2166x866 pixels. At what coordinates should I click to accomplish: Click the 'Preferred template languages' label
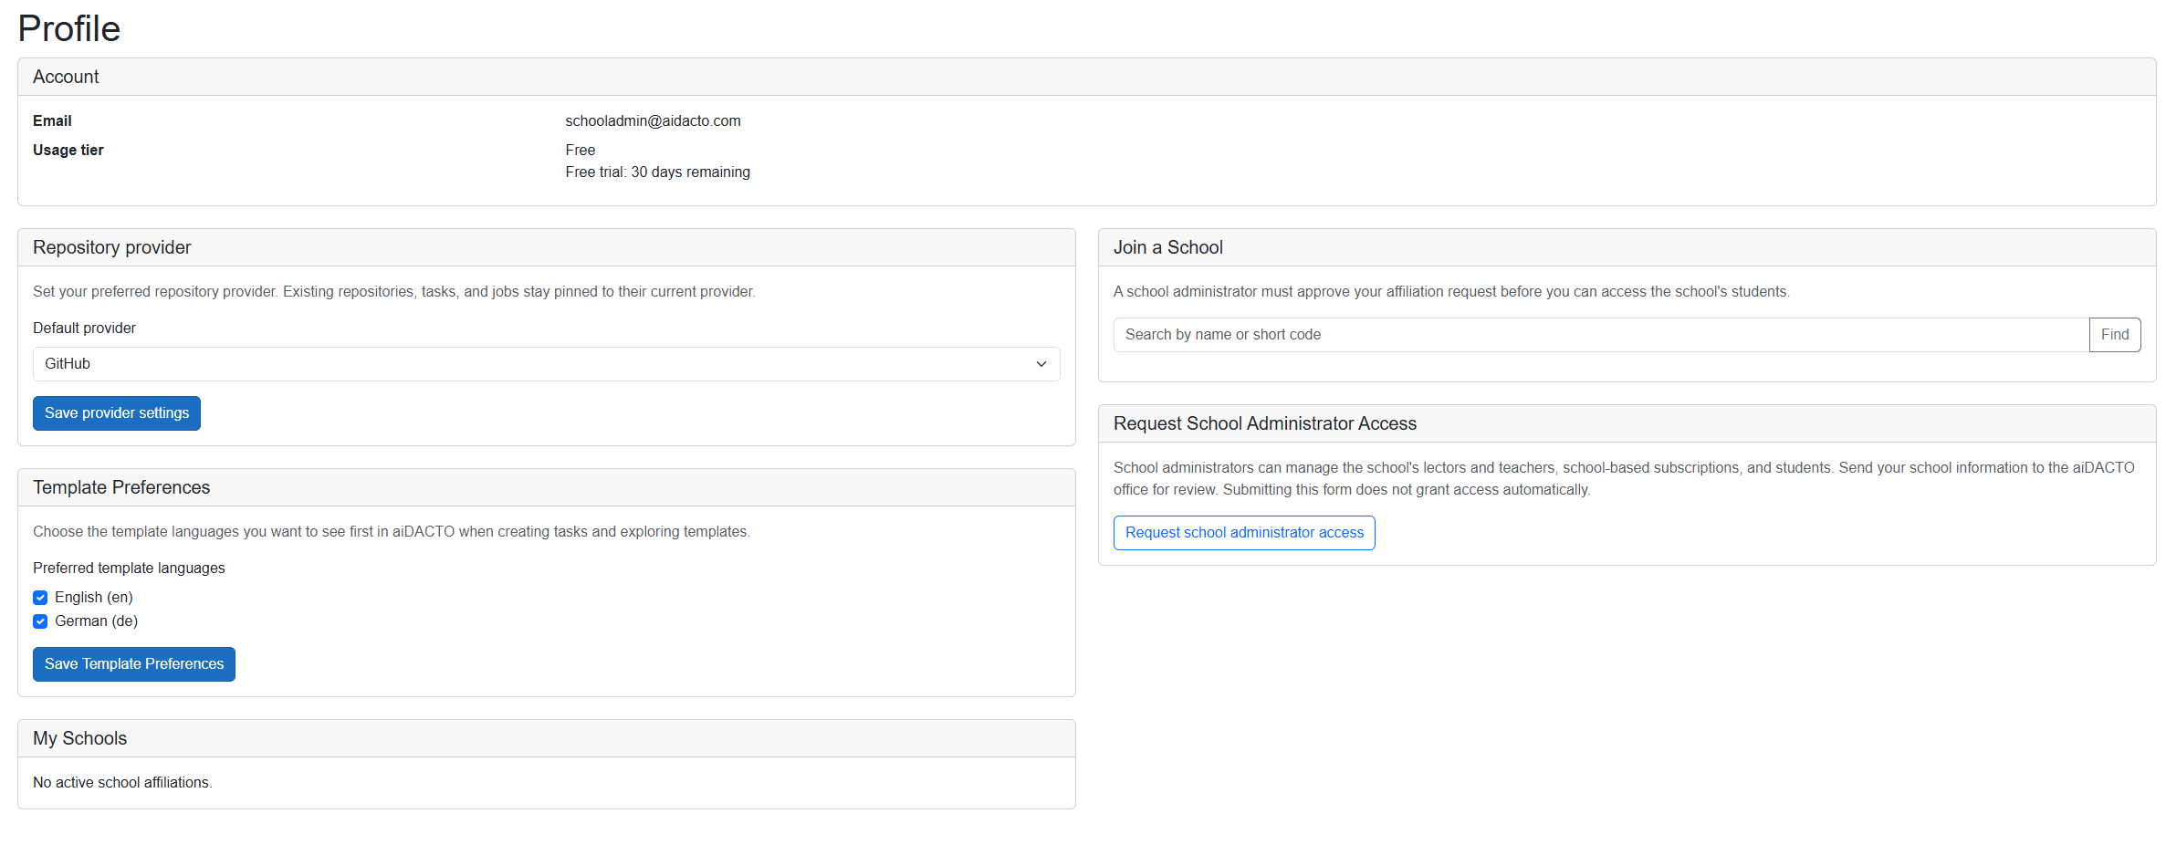point(129,568)
